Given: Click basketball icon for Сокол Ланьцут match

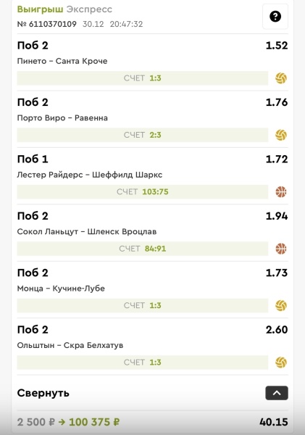Looking at the screenshot, I should click(281, 249).
